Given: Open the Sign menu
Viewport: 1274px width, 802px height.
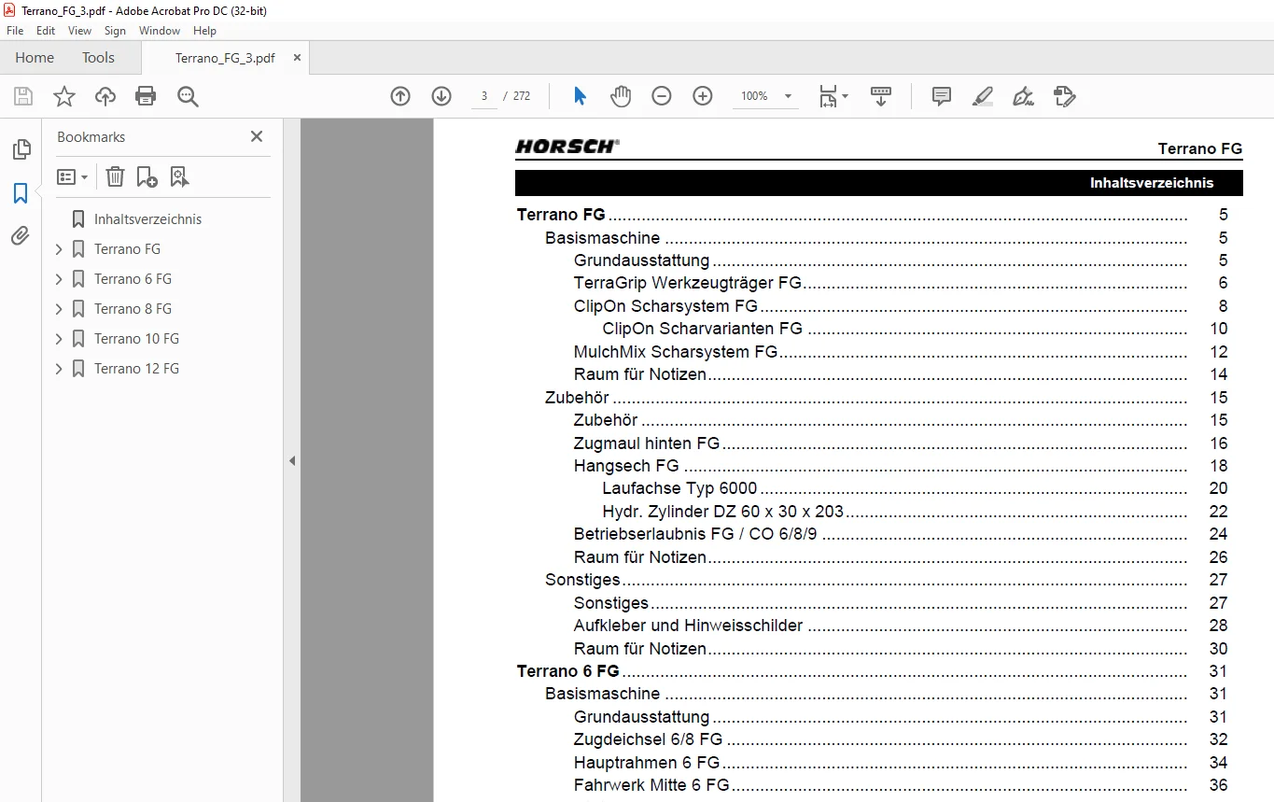Looking at the screenshot, I should pyautogui.click(x=115, y=31).
